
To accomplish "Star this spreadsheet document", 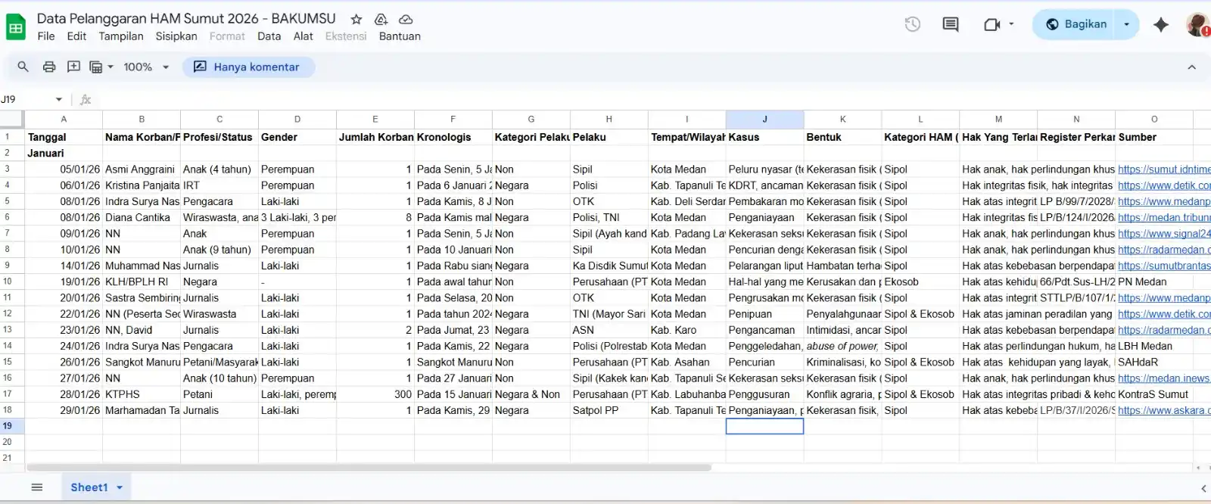I will (x=356, y=19).
